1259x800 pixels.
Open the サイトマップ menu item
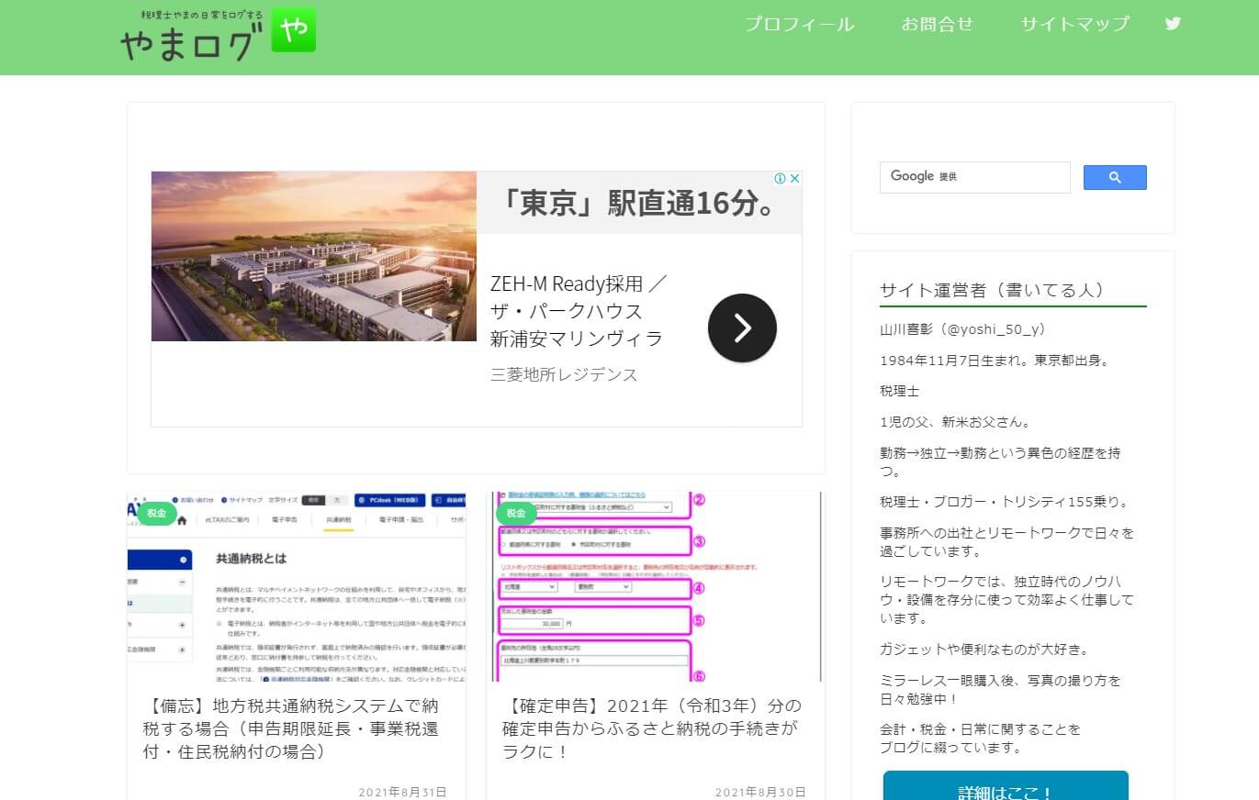point(1074,25)
